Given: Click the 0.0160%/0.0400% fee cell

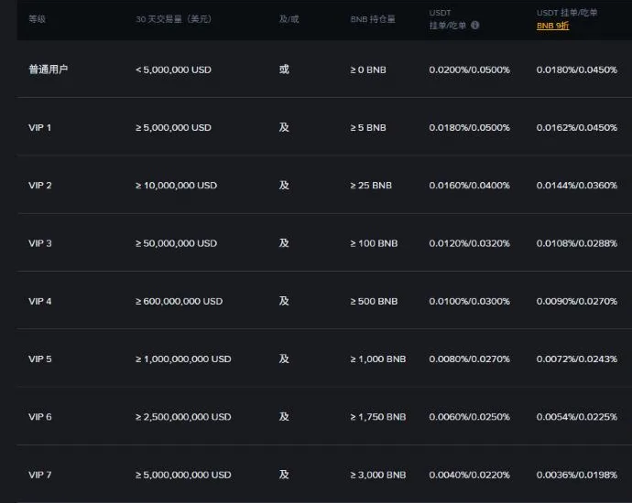Looking at the screenshot, I should (x=470, y=186).
